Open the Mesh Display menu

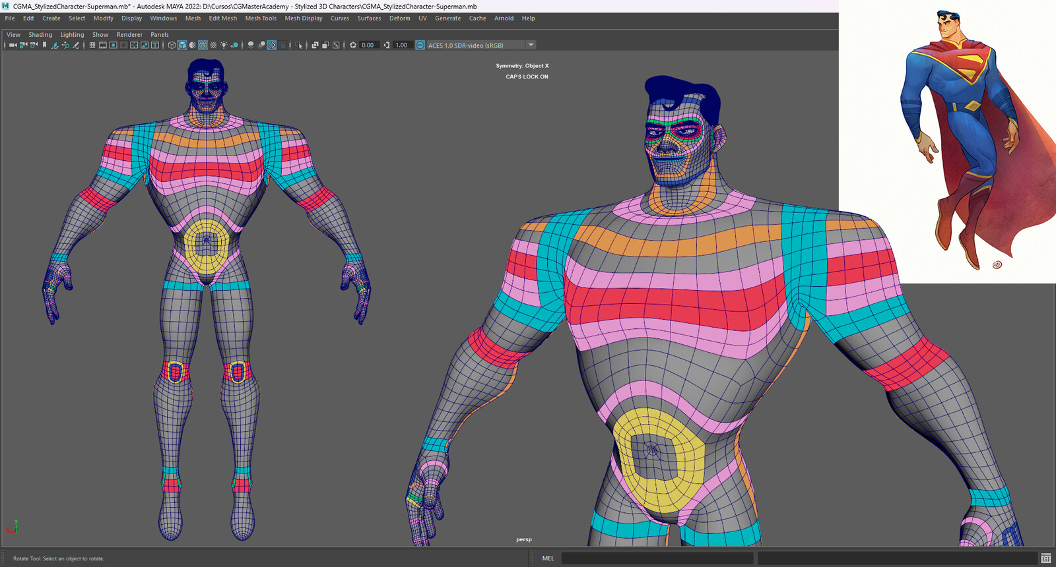click(x=304, y=18)
